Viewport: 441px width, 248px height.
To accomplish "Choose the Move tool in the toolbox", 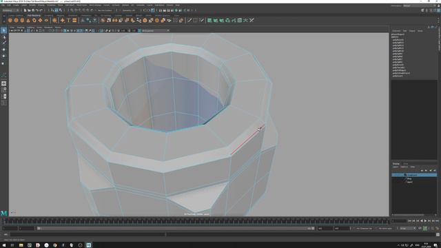I will (x=3, y=50).
